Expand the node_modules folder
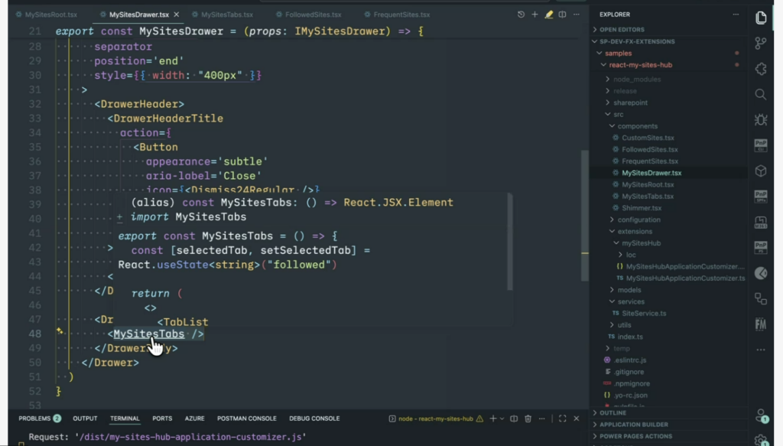 [637, 79]
